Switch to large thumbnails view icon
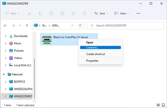Screen dimensions: 167x108 point(163,105)
